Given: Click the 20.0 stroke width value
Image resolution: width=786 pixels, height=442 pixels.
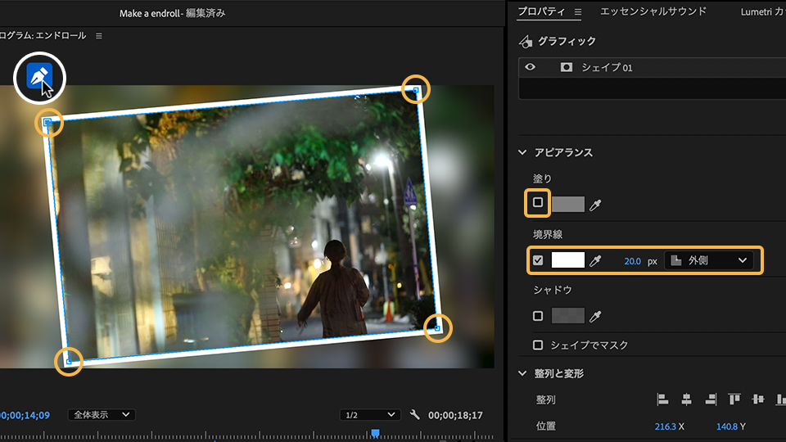Looking at the screenshot, I should 632,261.
